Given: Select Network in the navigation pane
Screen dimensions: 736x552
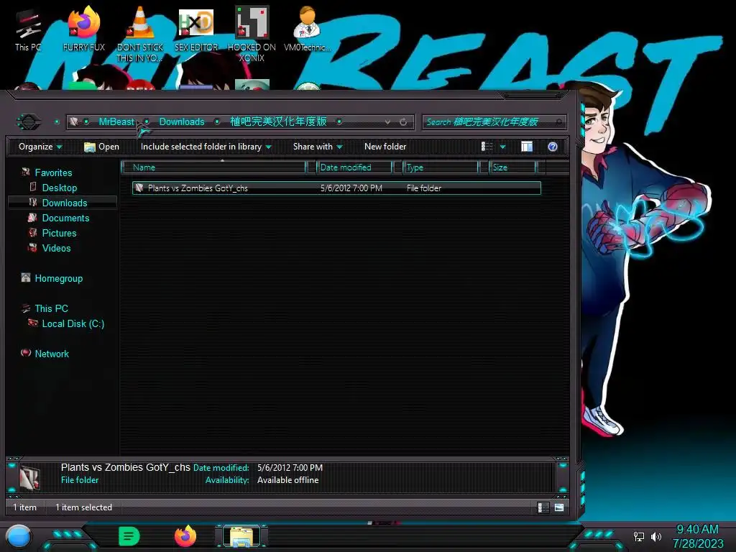Looking at the screenshot, I should [52, 354].
